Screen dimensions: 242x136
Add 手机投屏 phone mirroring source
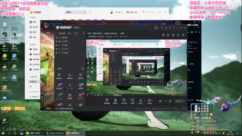124,101
